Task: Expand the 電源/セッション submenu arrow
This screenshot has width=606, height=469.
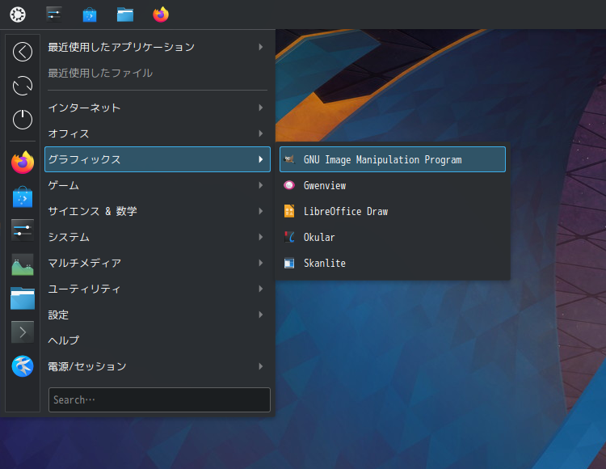Action: [261, 366]
